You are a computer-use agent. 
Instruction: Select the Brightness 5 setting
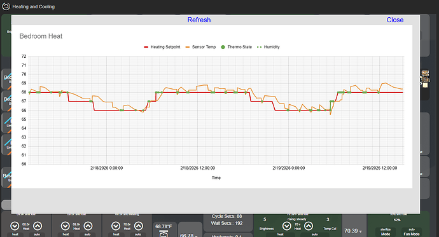pos(266,224)
